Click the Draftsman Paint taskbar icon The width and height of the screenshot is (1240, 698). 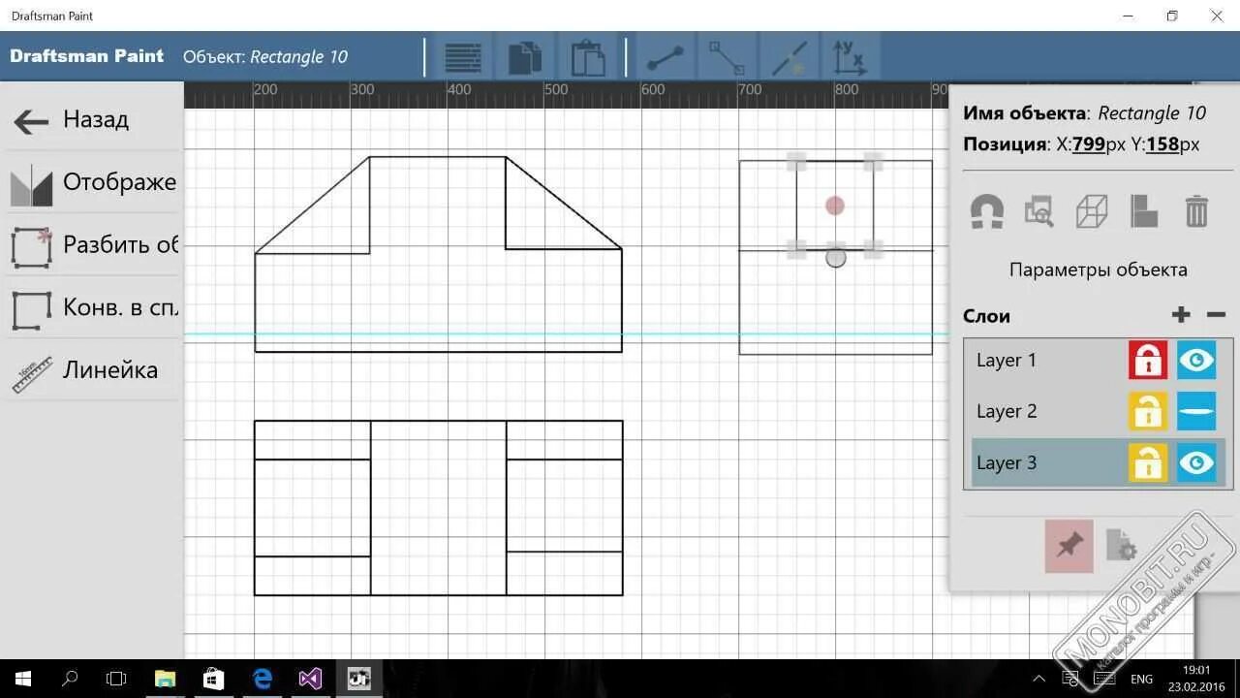point(359,679)
